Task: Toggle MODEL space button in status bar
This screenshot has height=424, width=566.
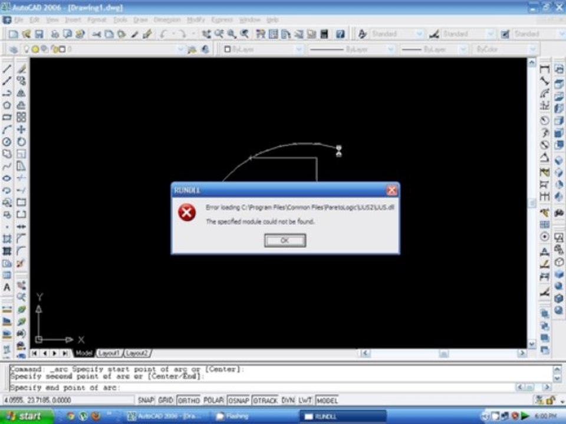Action: tap(327, 400)
